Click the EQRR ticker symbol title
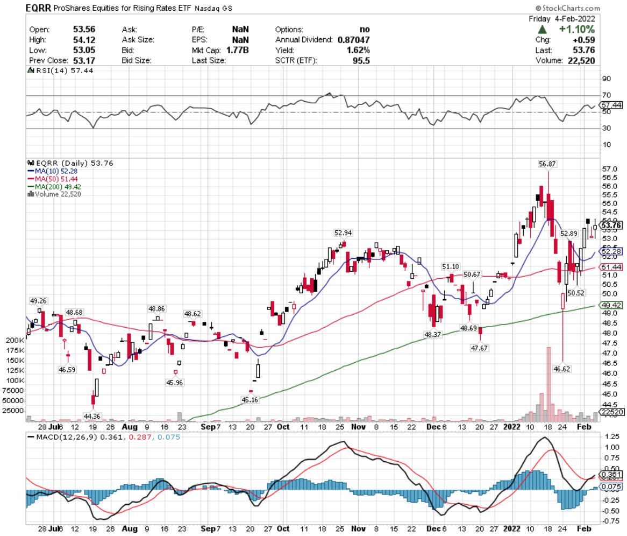 (38, 8)
